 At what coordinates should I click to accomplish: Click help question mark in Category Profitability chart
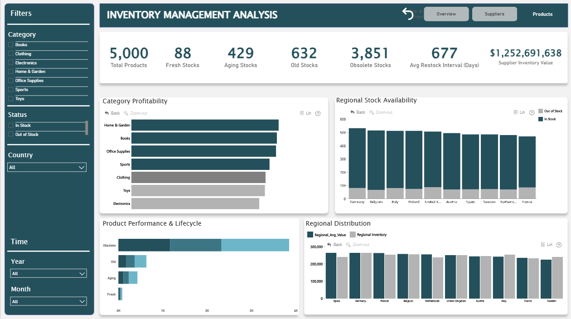318,113
